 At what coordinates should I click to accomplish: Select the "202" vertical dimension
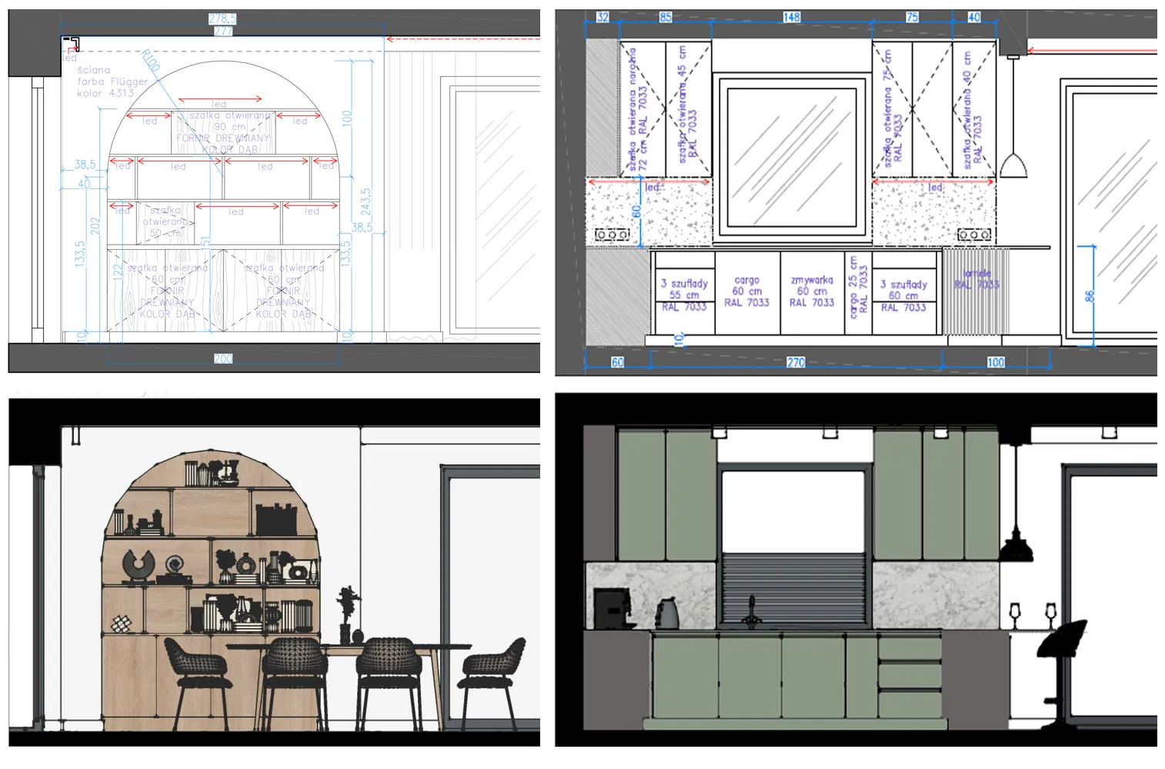pos(95,225)
